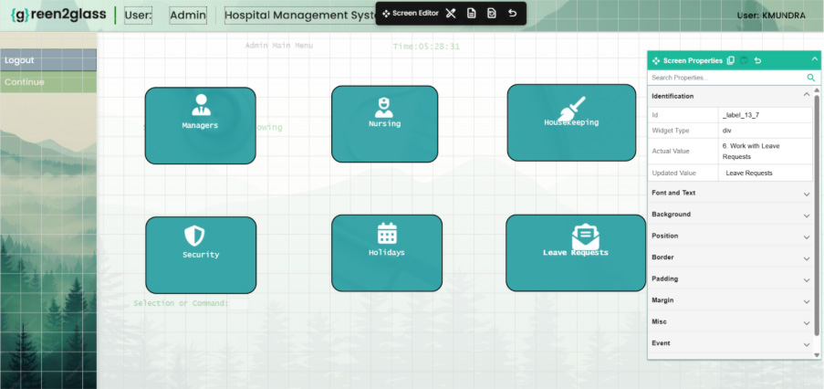Click the undo arrow in Screen Editor toolbar

[512, 13]
